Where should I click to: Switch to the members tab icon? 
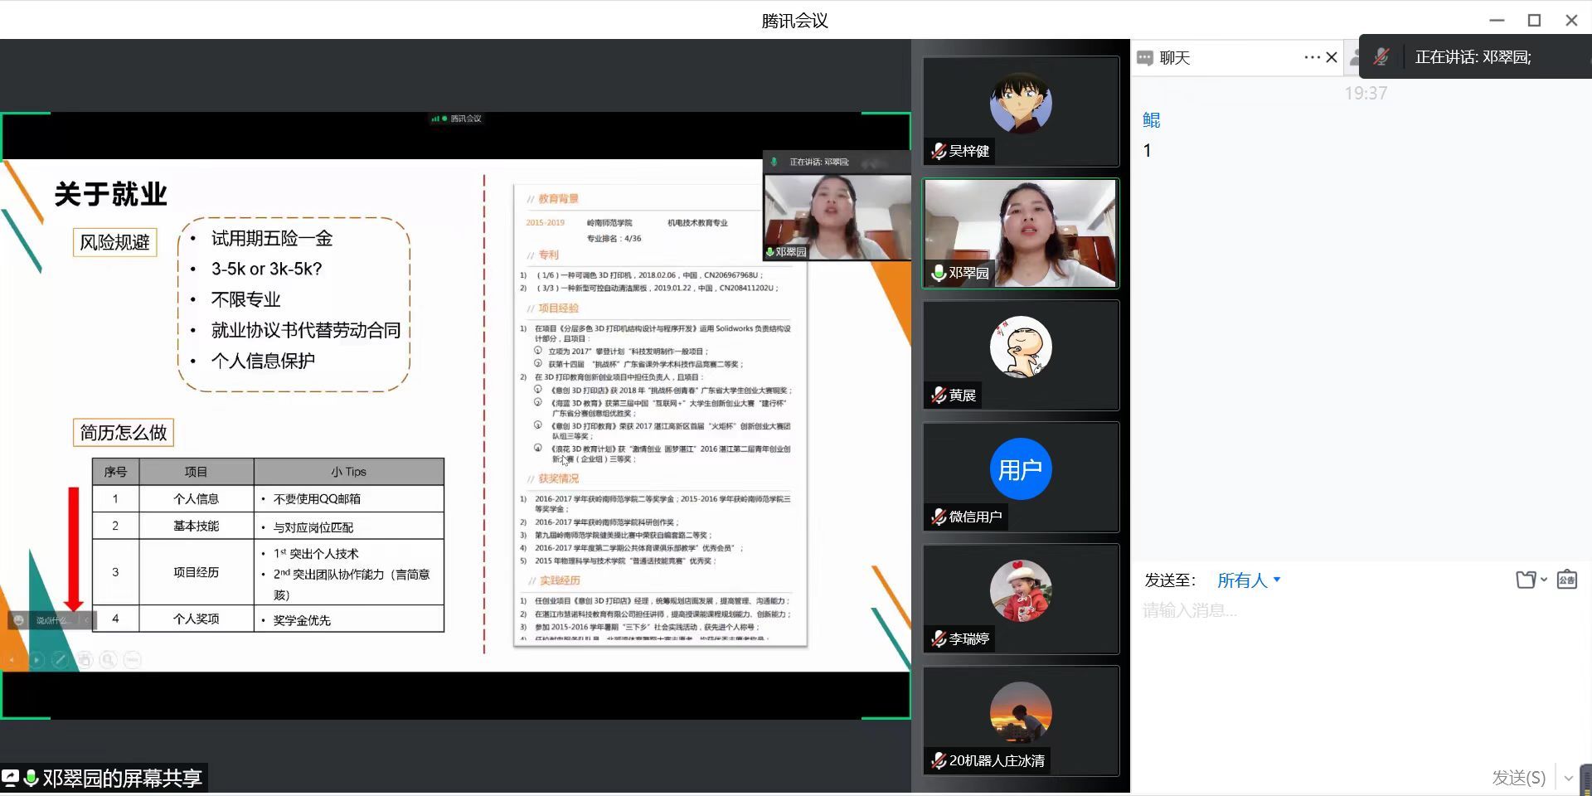coord(1353,57)
